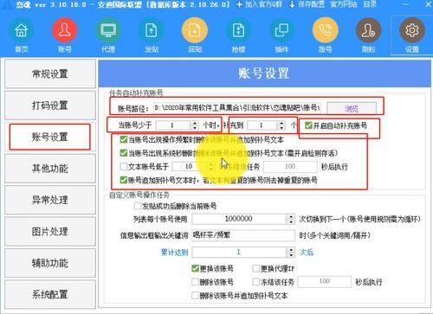Image resolution: width=433 pixels, height=314 pixels.
Task: Adjust the 1000000 spinner arrows
Action: click(x=291, y=219)
